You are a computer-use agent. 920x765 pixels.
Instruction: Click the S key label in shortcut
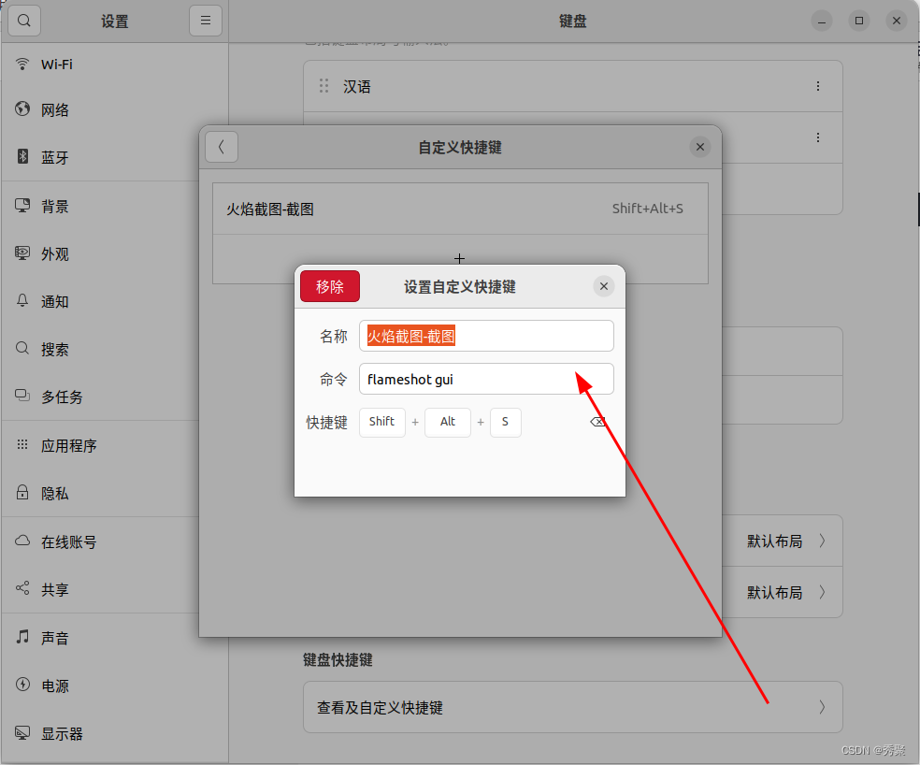[x=505, y=422]
